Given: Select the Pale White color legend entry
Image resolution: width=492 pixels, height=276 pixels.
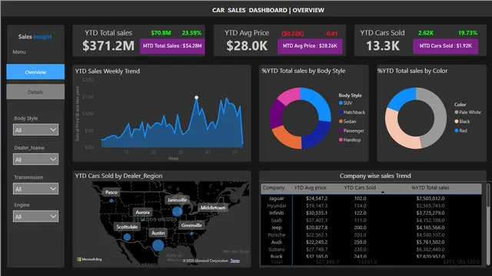Looking at the screenshot, I should coord(468,112).
